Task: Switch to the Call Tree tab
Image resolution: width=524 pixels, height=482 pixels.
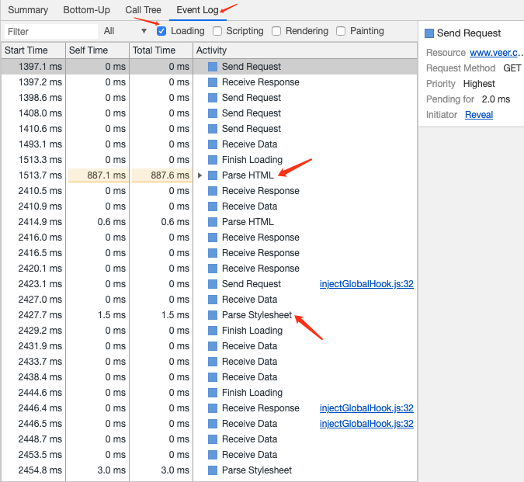Action: point(143,10)
